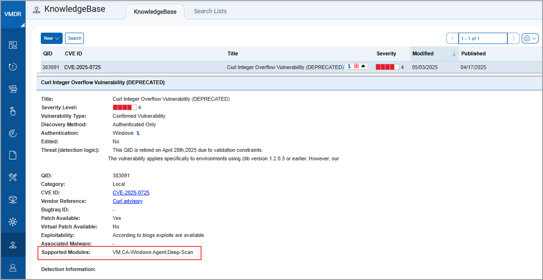Select QID 383091 in the table row
543x280 pixels.
[x=50, y=67]
